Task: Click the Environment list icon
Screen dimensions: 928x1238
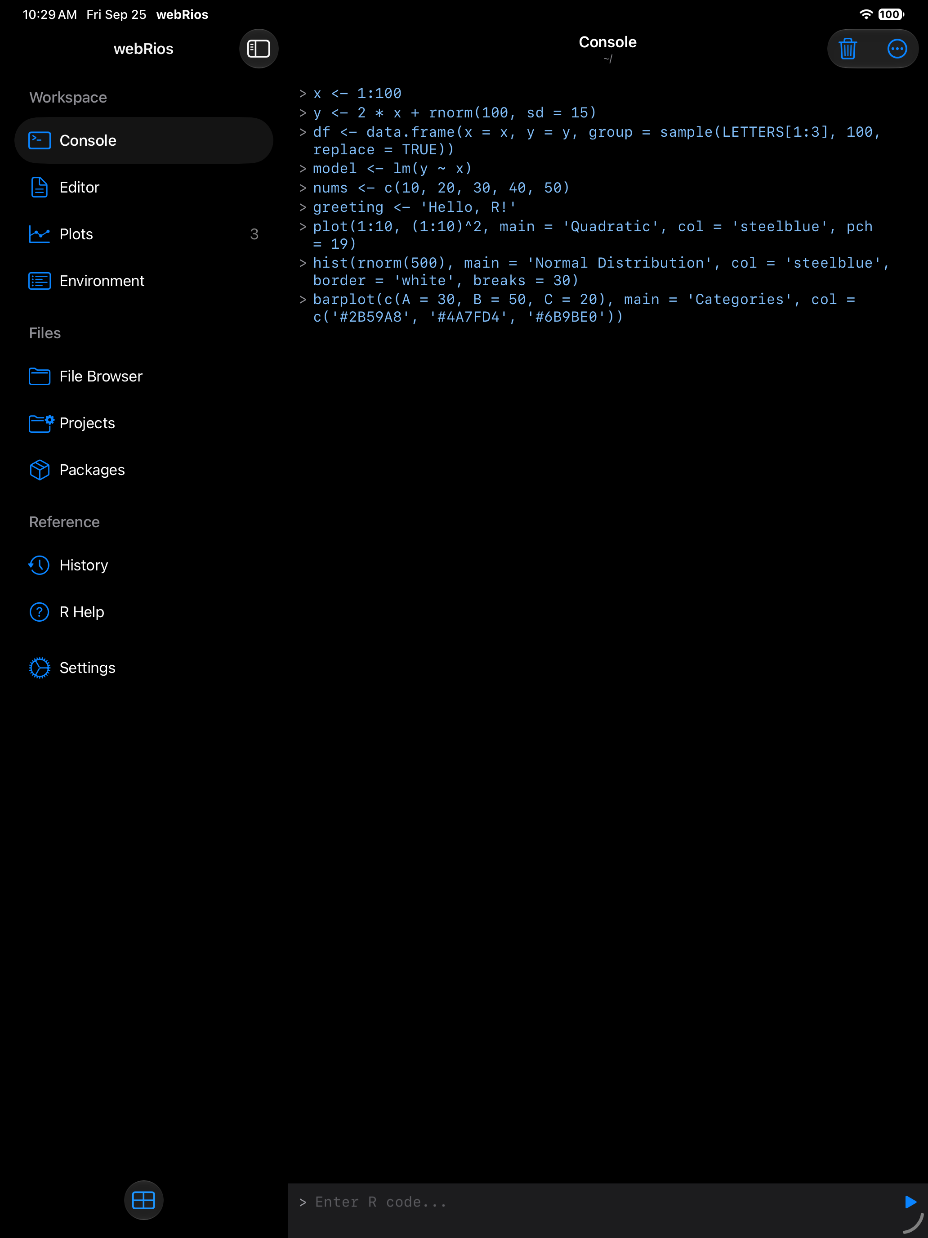Action: 40,281
